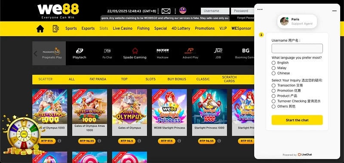
Task: Open the Live Casino menu
Action: tap(123, 28)
